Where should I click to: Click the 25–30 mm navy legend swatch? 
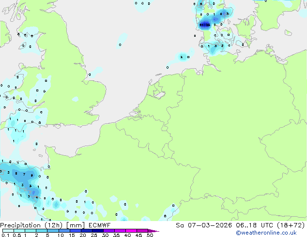pos(98,231)
